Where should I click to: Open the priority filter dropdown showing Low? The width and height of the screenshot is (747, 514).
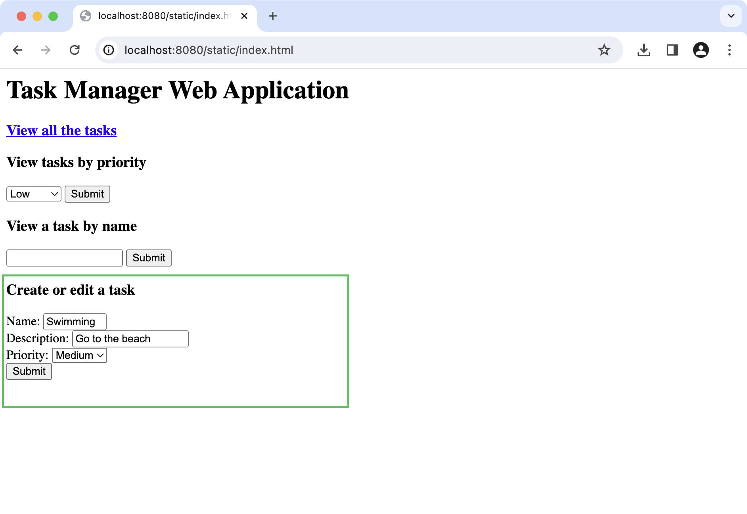coord(33,194)
